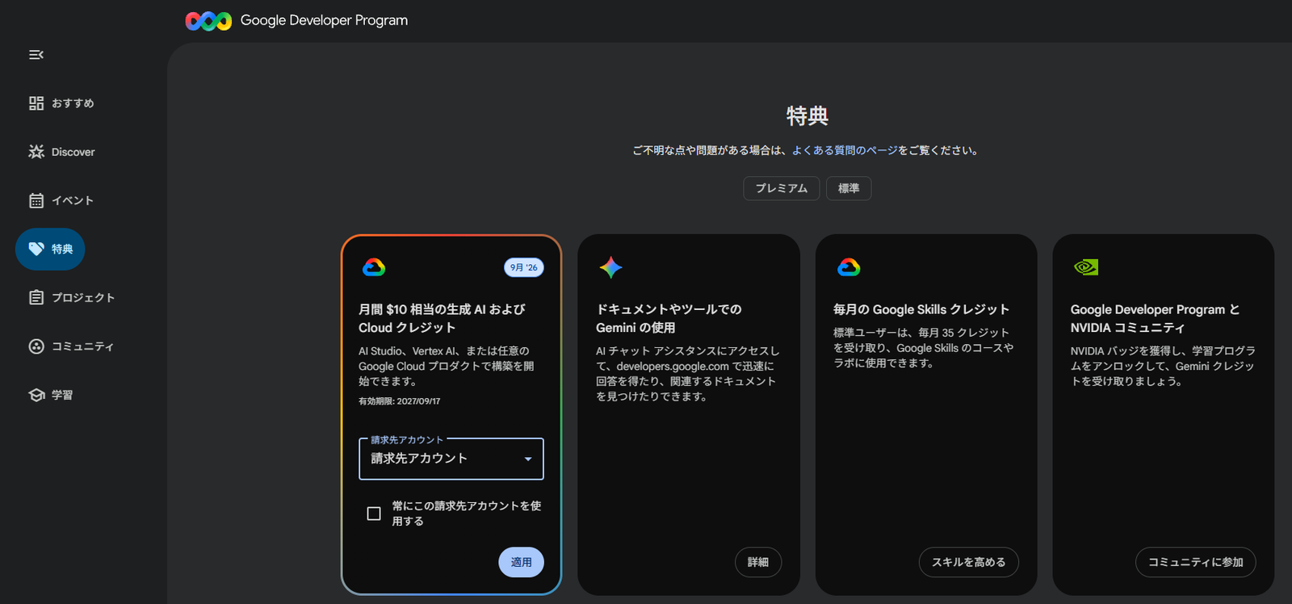Click the AI Studio、Vertex AI description text

pos(447,366)
